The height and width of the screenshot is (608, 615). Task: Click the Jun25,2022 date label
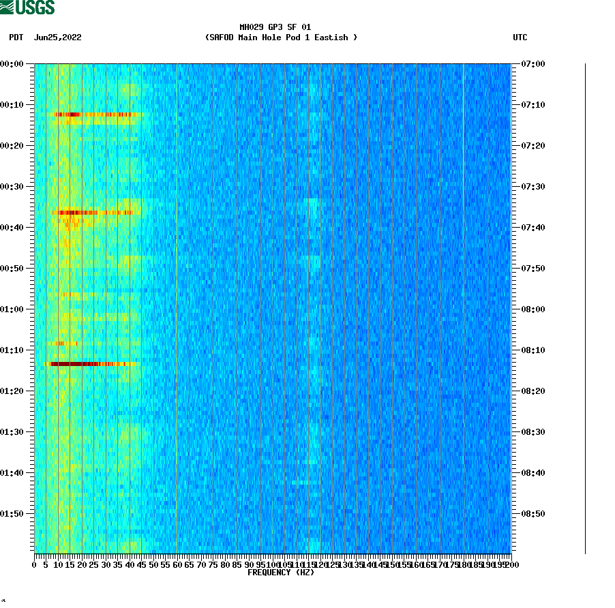[57, 37]
